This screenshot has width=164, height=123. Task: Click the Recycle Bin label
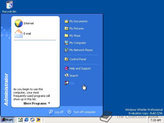9,12
